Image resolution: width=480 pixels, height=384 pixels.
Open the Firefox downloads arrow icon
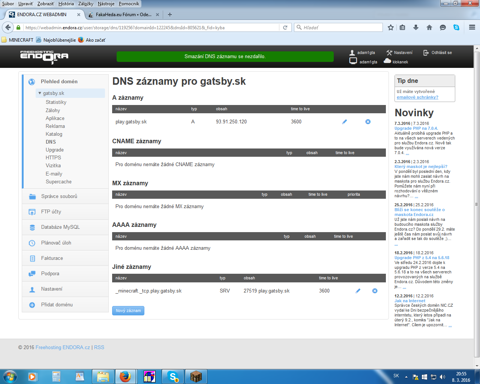[x=416, y=27]
